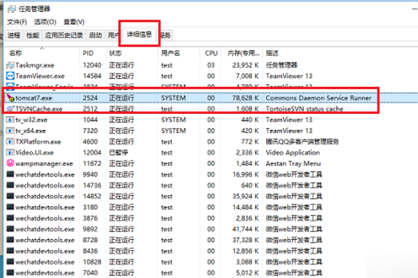
Task: Sort by the CPU column header
Action: 211,54
